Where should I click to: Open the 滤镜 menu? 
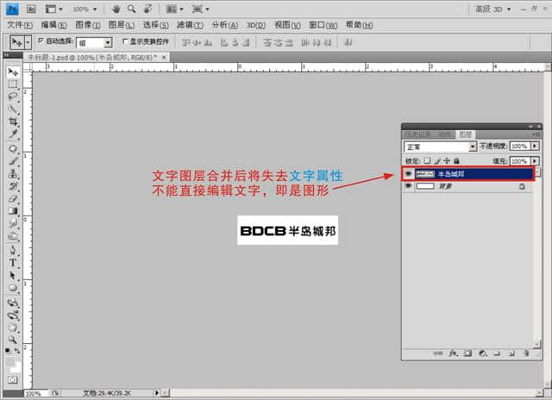point(184,25)
